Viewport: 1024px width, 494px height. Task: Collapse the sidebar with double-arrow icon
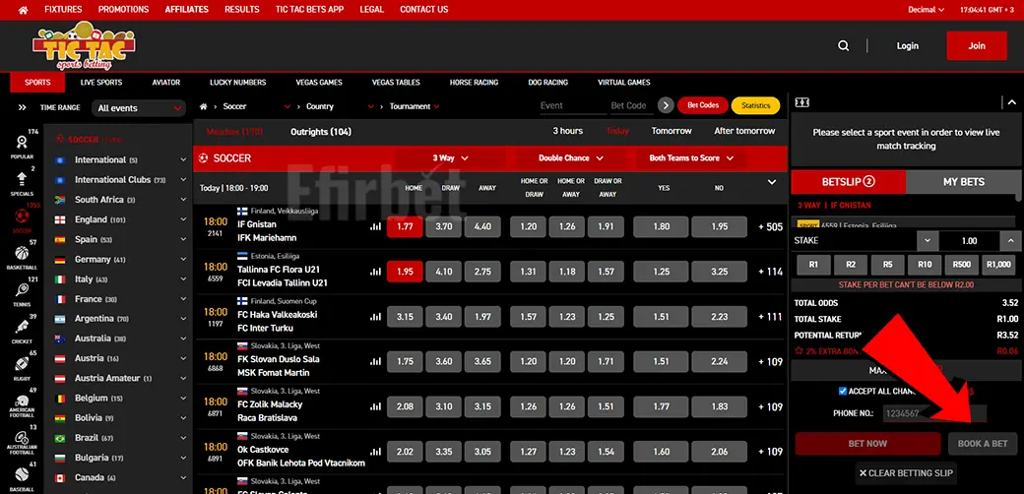pos(23,107)
